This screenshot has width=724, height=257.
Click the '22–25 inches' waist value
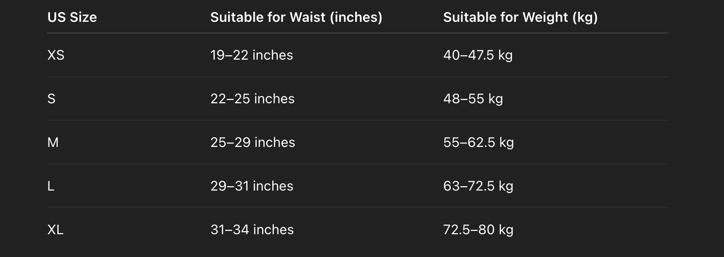point(252,99)
